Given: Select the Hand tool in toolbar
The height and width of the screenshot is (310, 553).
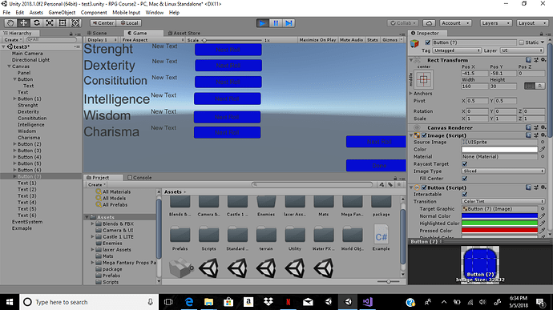Looking at the screenshot, I should [10, 23].
